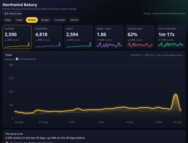Click the 34% vs prev. change text
The width and height of the screenshot is (188, 143).
[x=12, y=40]
